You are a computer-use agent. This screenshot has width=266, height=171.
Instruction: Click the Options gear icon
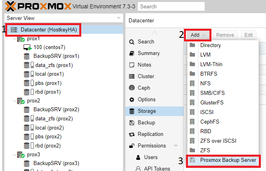click(x=132, y=100)
